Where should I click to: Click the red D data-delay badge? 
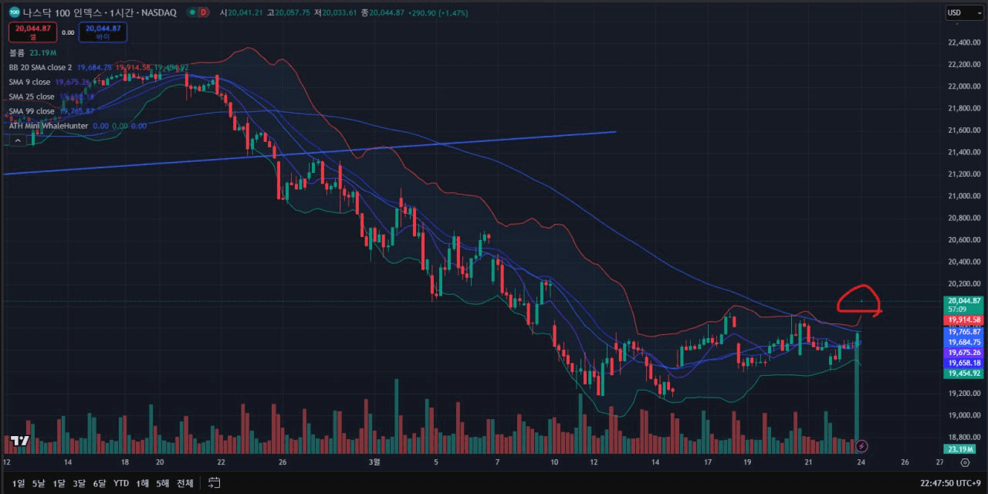point(202,12)
